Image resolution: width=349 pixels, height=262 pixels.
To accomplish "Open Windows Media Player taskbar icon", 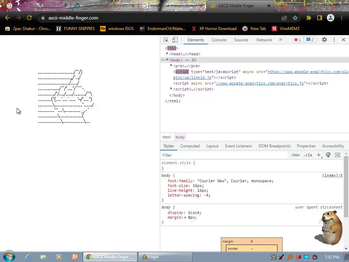I will click(59, 257).
